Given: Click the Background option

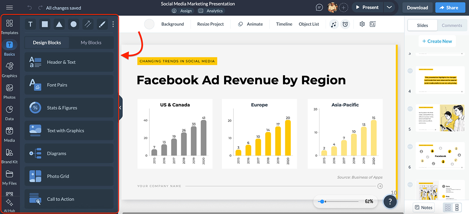Looking at the screenshot, I should click(x=172, y=24).
